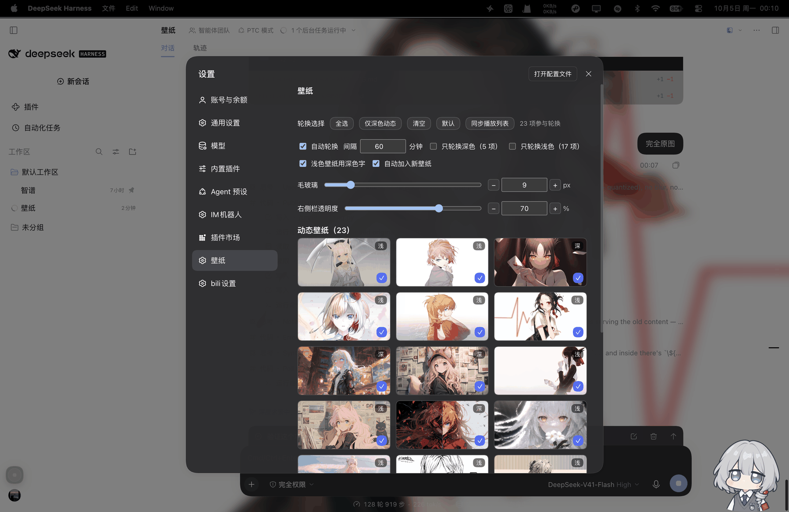
Task: Click the round stop button beside microphone
Action: point(679,484)
